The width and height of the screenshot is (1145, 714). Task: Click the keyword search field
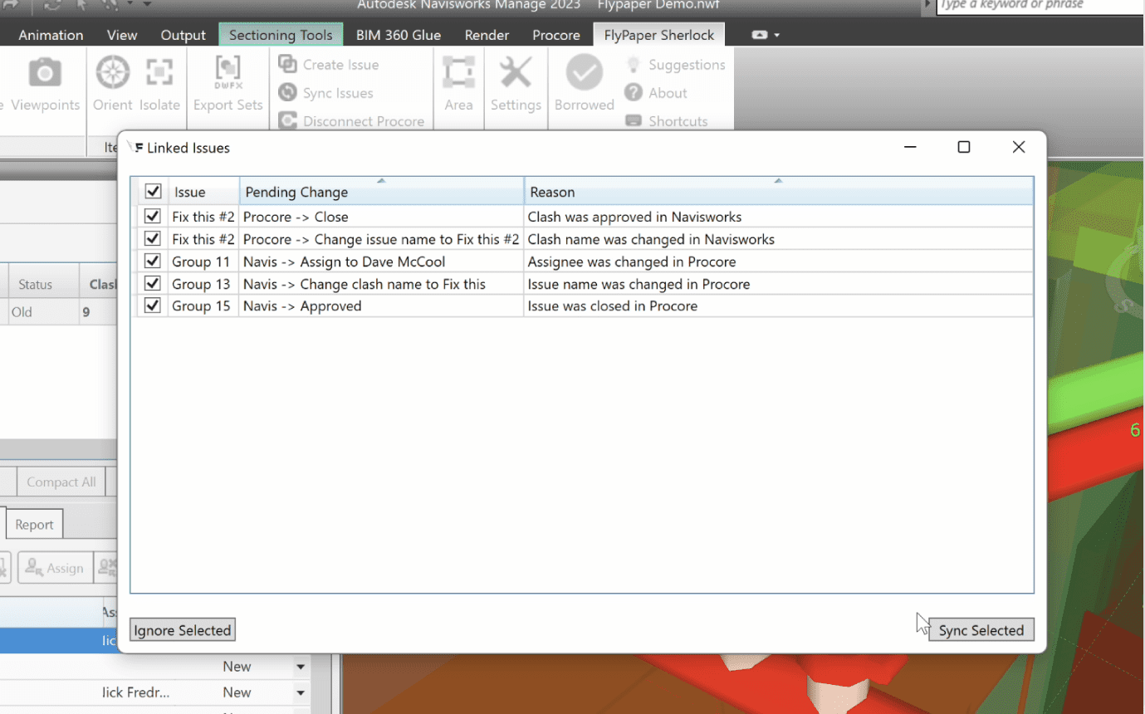click(x=1040, y=7)
